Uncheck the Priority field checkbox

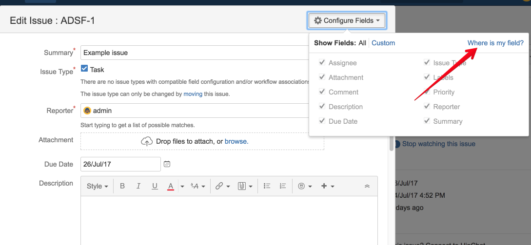427,92
